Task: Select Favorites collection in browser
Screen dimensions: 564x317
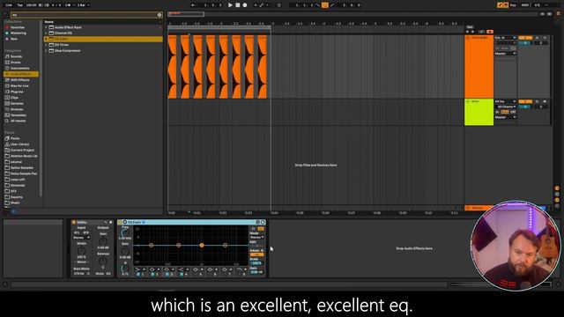Action: click(x=18, y=27)
